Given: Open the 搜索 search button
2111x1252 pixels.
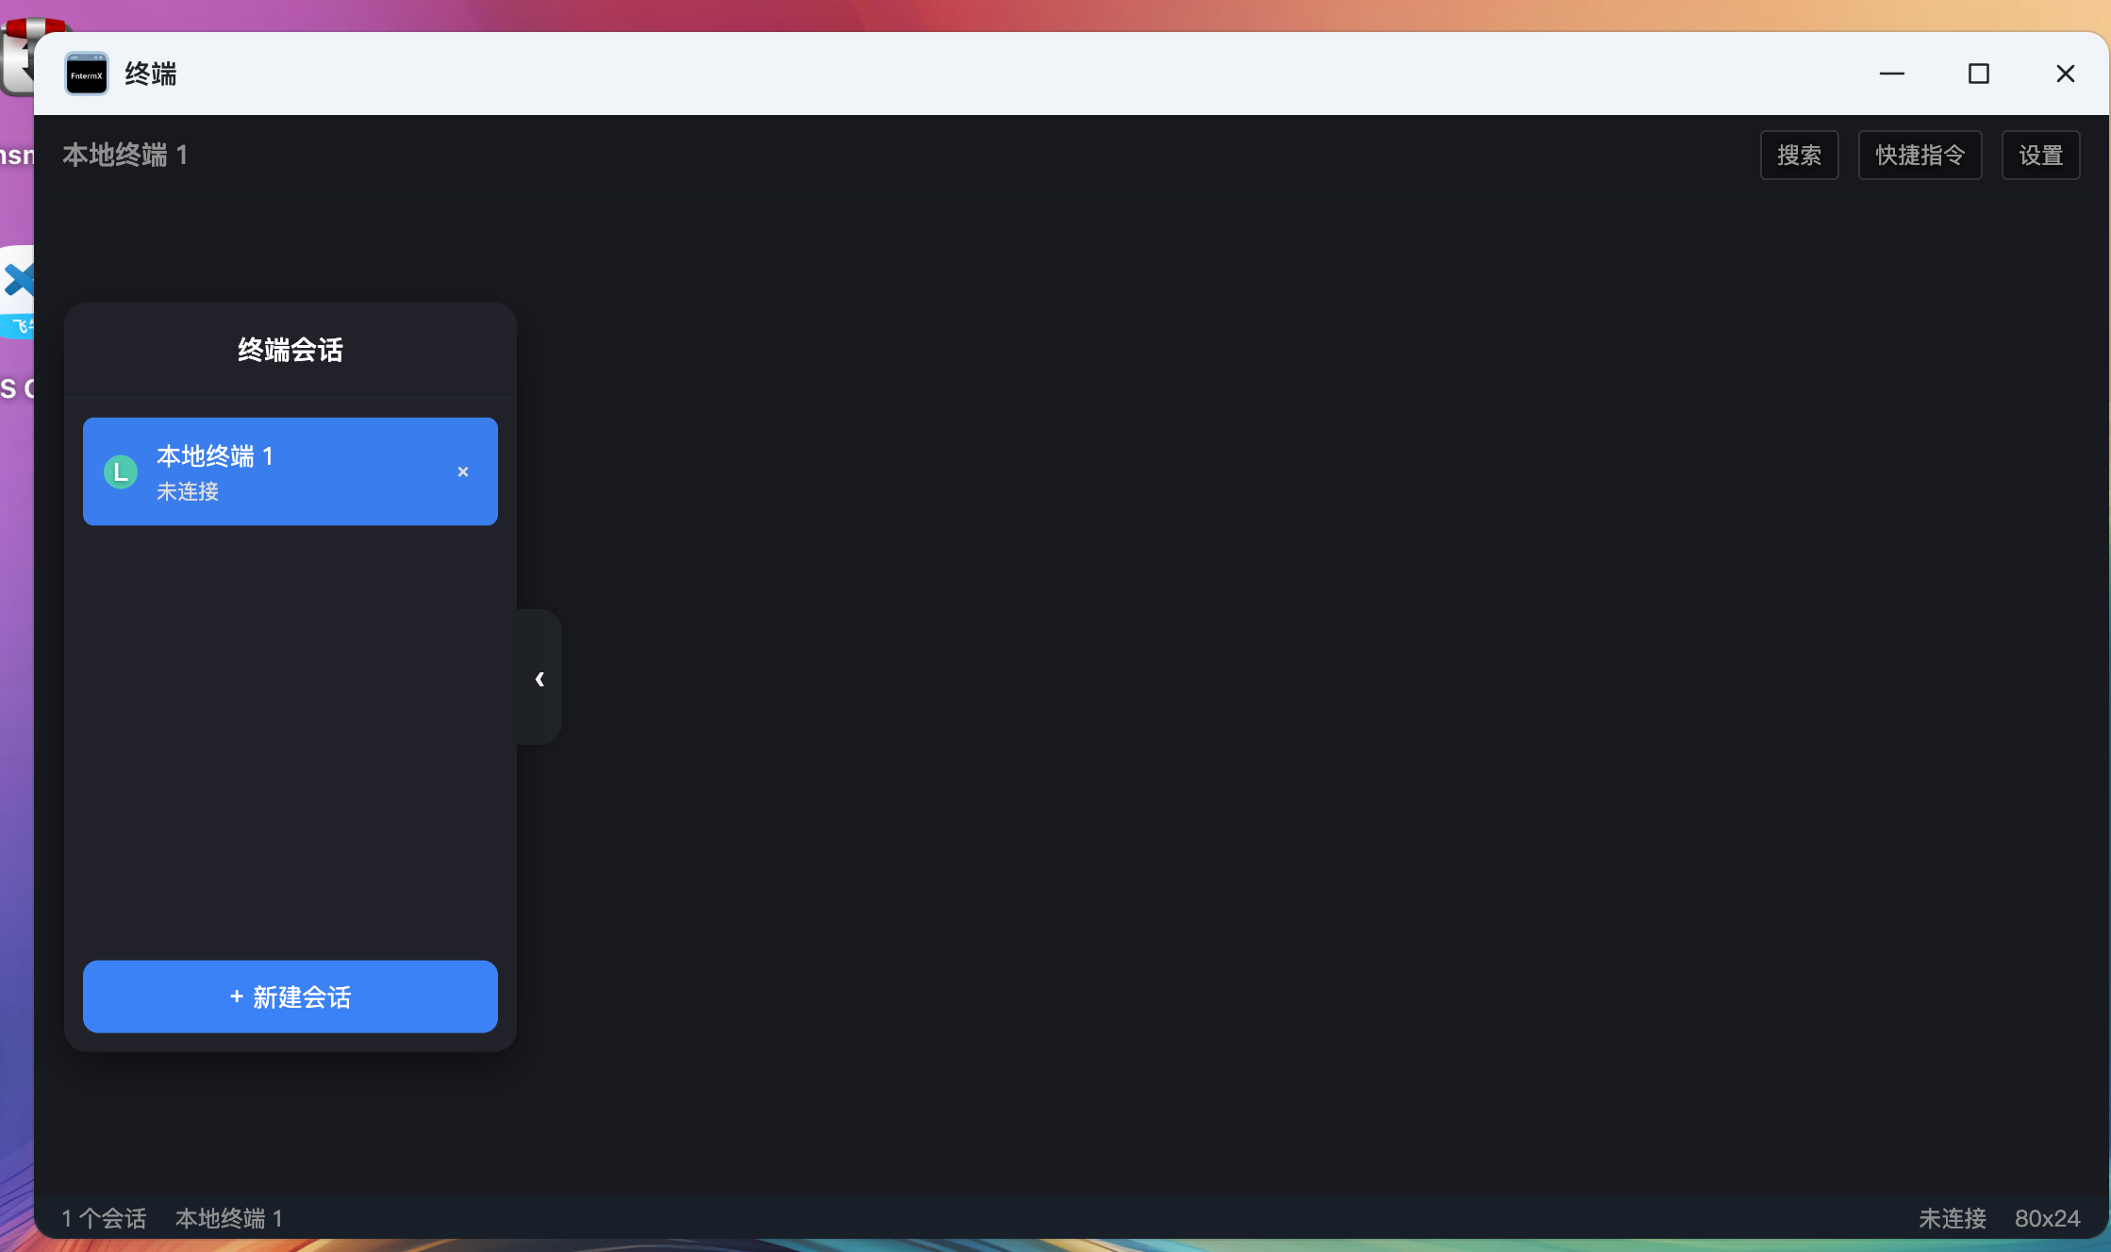Looking at the screenshot, I should 1800,155.
